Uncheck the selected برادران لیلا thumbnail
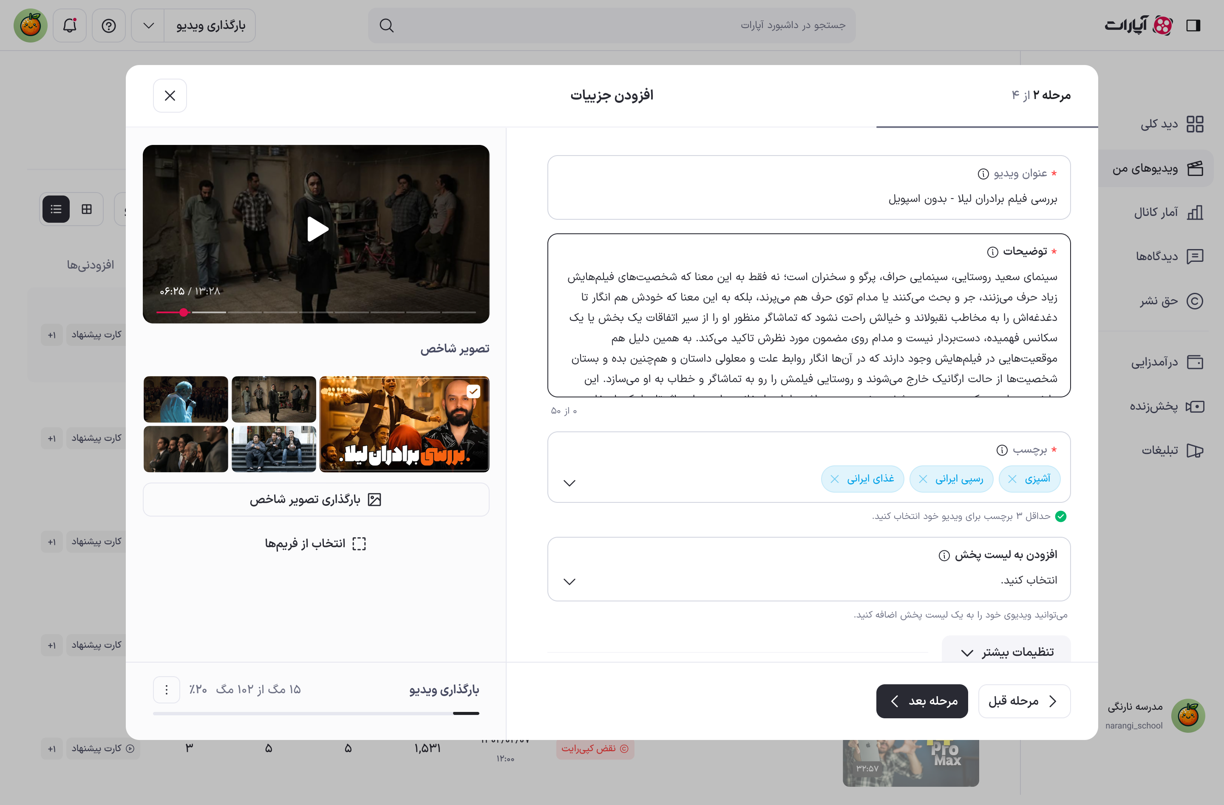The image size is (1224, 805). pos(473,391)
